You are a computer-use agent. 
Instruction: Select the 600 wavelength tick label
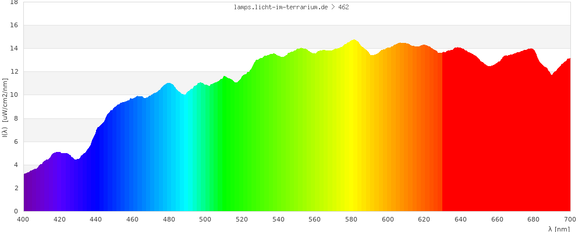(x=388, y=219)
